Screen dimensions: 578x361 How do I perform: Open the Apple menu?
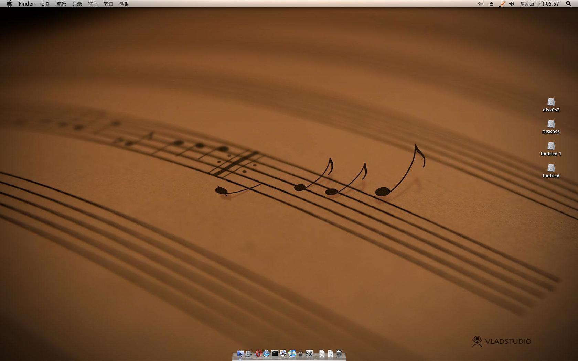pos(9,4)
